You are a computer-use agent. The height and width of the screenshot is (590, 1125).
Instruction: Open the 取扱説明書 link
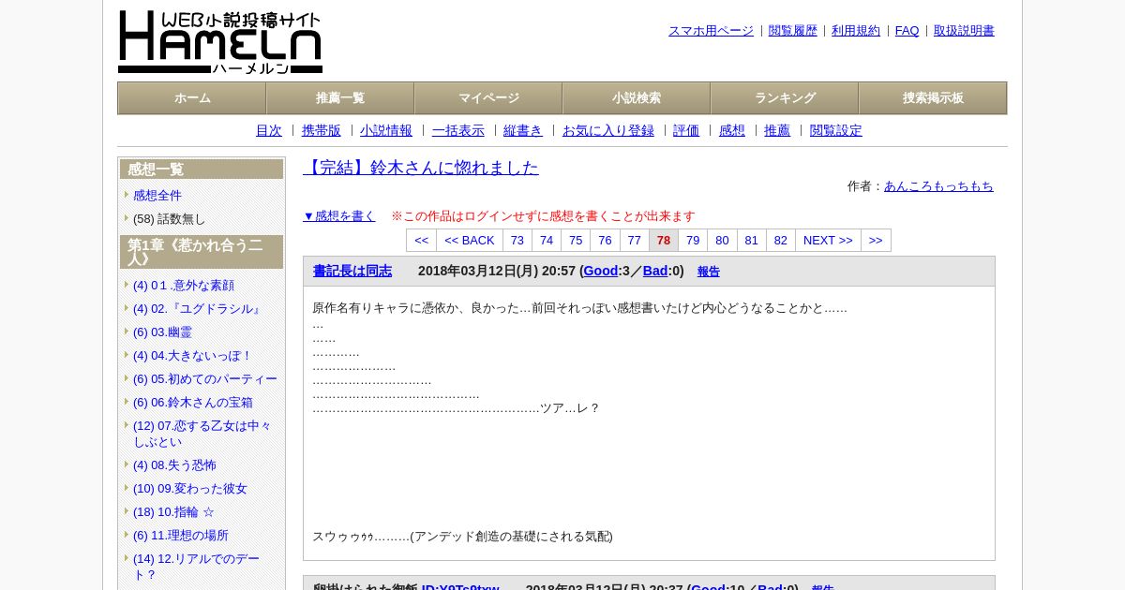point(964,31)
